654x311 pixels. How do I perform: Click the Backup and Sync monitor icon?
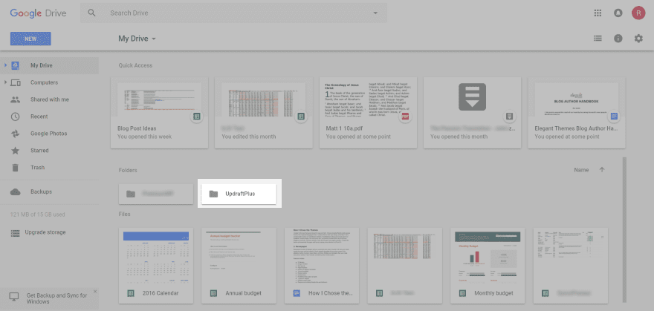[14, 297]
